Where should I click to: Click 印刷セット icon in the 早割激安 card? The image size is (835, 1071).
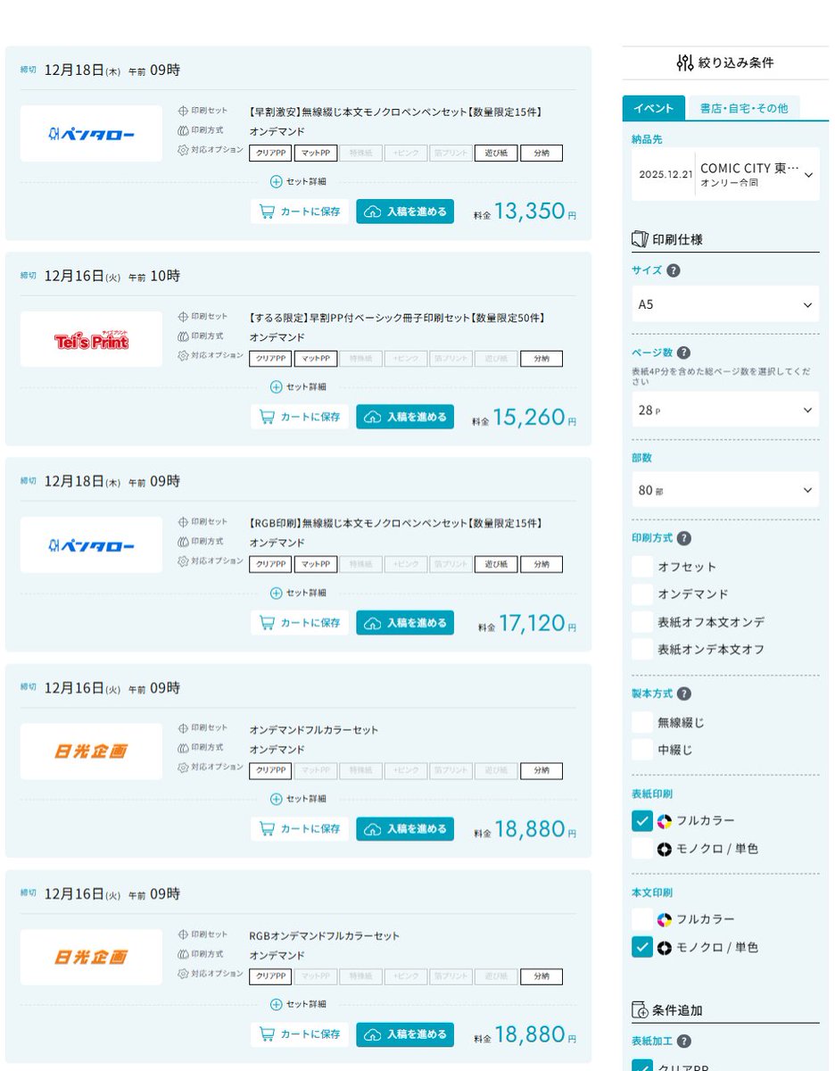click(x=183, y=111)
